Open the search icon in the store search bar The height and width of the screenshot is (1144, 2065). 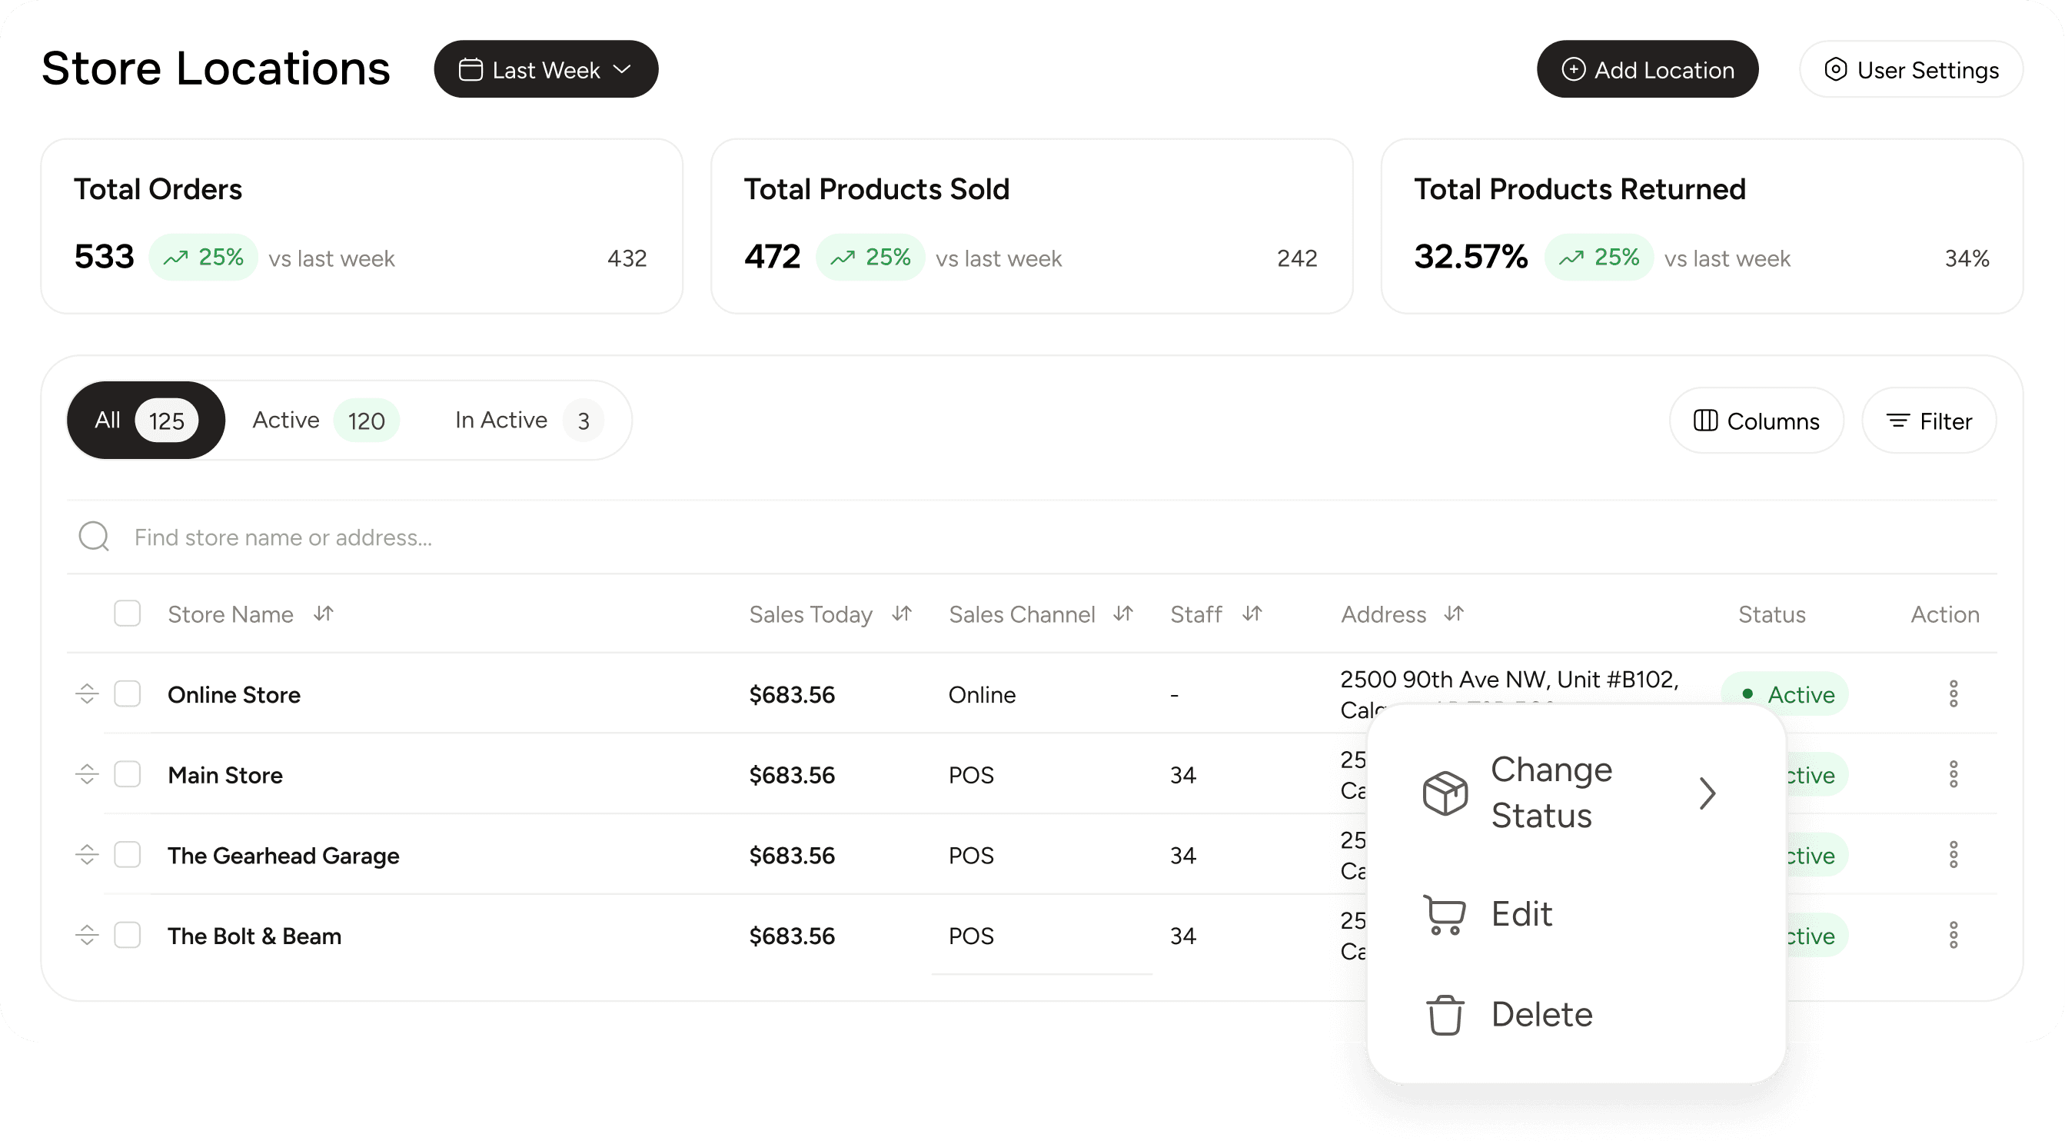pos(94,537)
